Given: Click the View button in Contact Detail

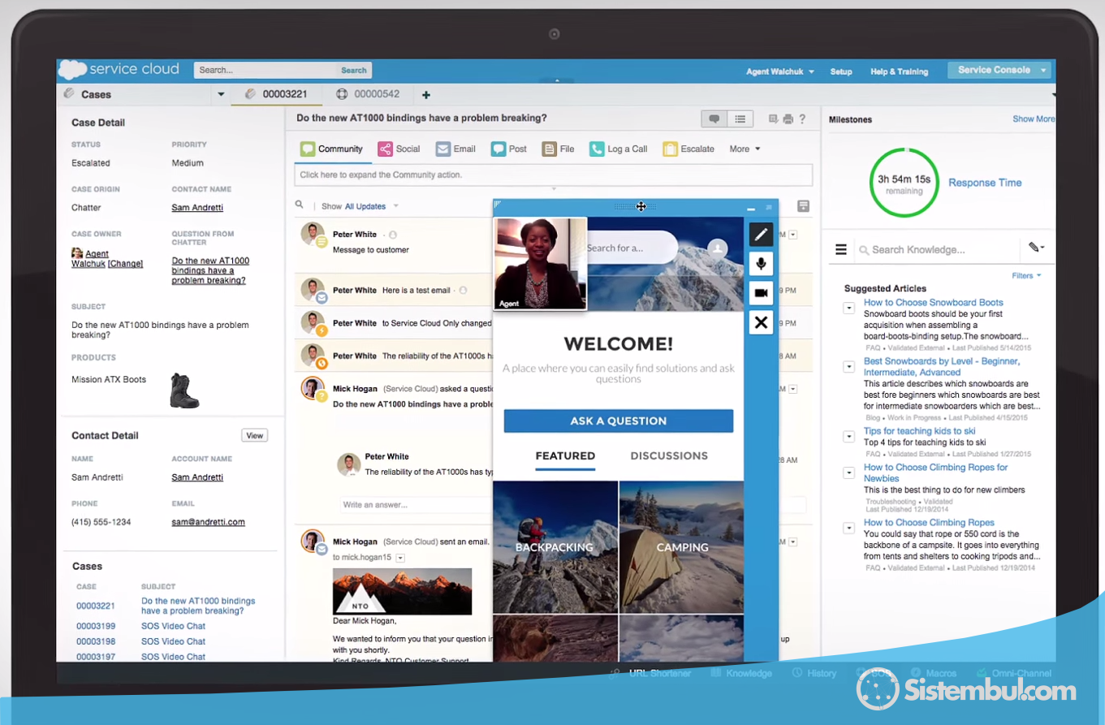Looking at the screenshot, I should point(255,436).
